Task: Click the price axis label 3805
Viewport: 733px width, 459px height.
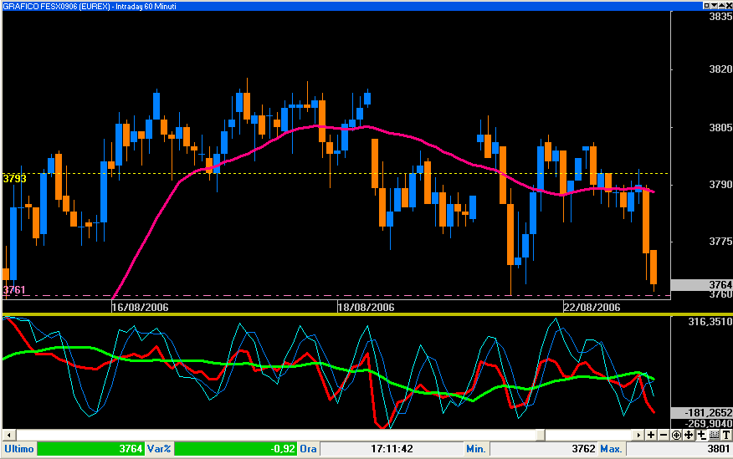Action: (720, 127)
